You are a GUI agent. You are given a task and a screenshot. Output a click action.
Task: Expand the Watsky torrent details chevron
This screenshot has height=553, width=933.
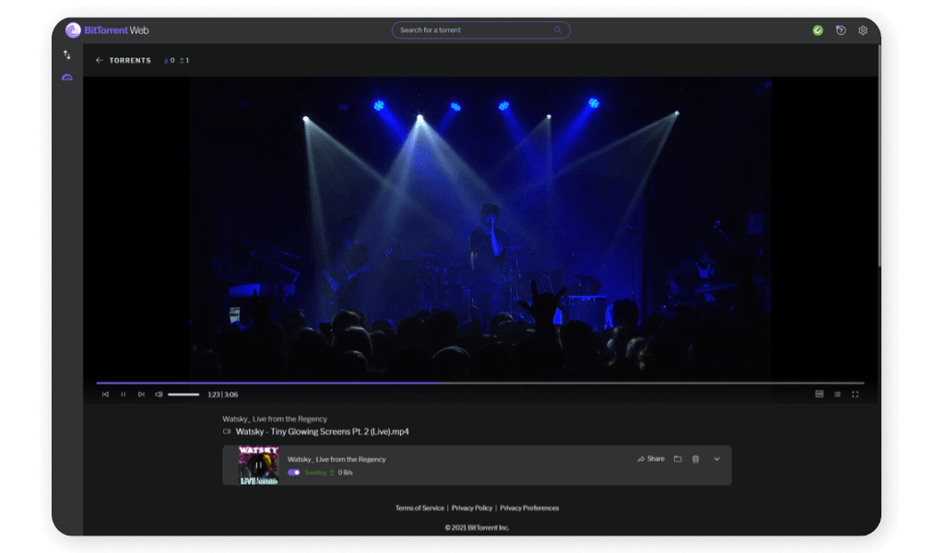[x=717, y=459]
